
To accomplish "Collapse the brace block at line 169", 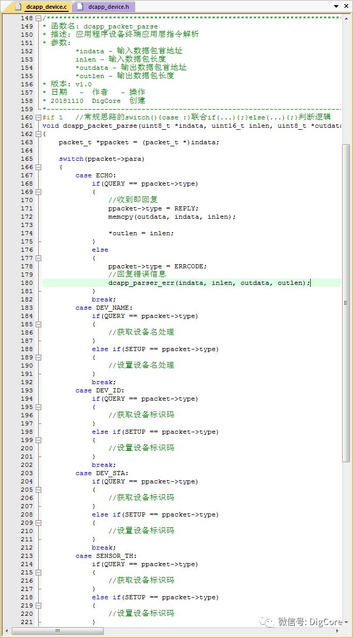I will [x=38, y=192].
